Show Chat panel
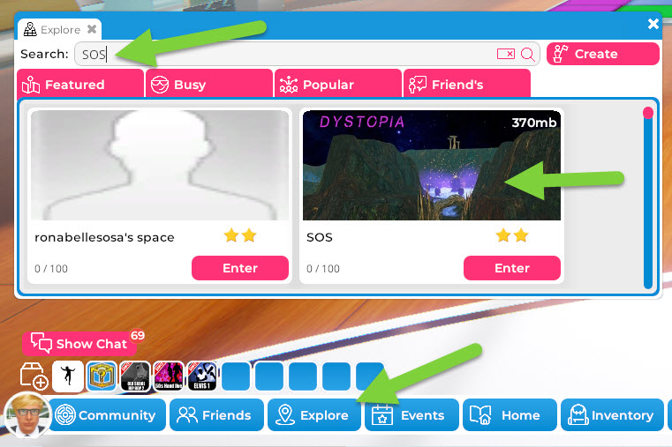Screen dimensions: 672x447 click(79, 344)
